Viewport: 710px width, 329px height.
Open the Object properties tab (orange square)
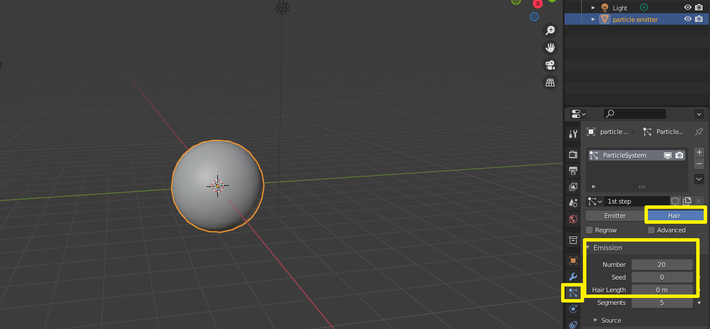[573, 260]
